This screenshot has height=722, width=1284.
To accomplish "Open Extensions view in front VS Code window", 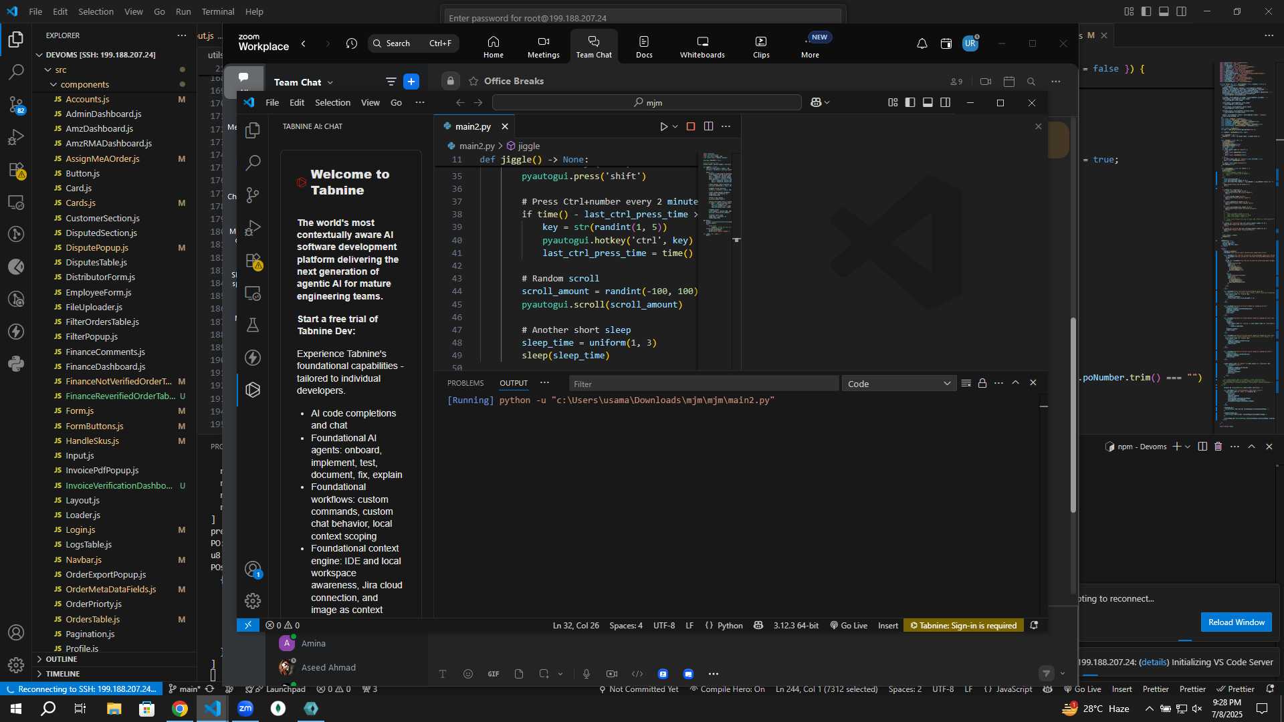I will click(253, 261).
